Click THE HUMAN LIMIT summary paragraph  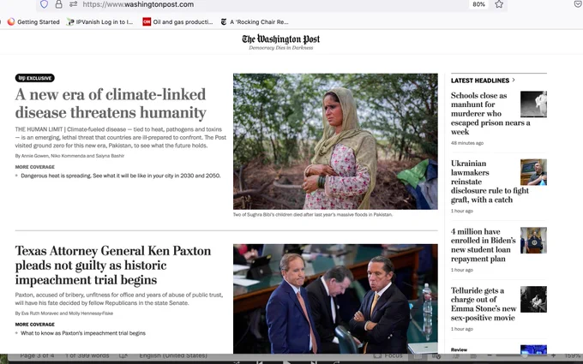121,137
